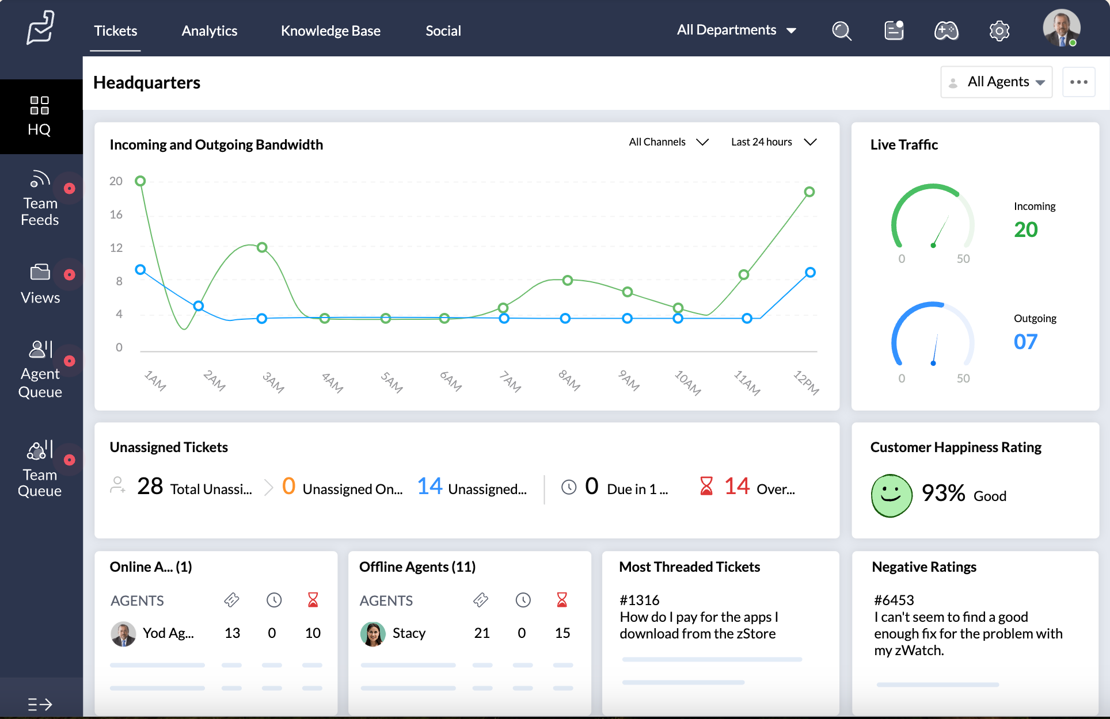Viewport: 1110px width, 719px height.
Task: Open the All Agents selector
Action: point(996,82)
